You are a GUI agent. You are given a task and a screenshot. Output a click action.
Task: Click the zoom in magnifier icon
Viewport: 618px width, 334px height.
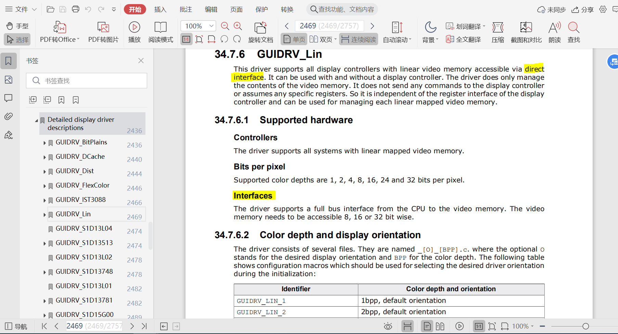237,26
